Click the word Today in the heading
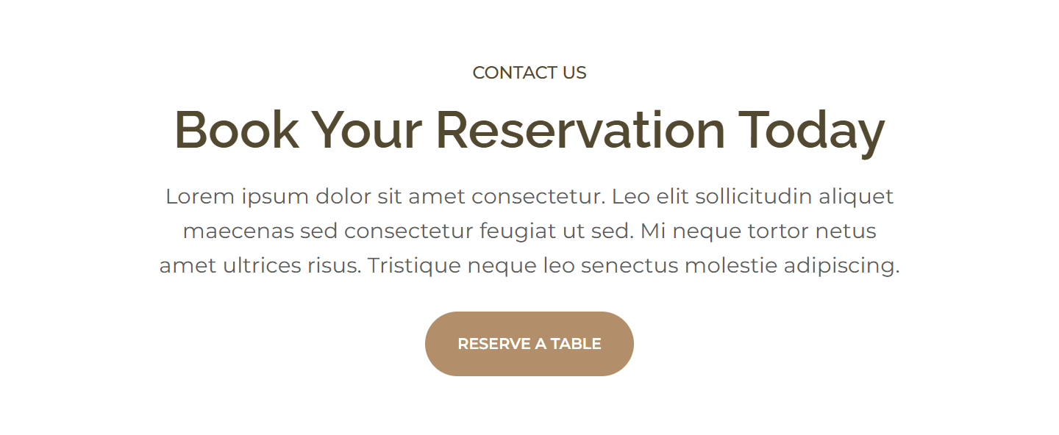Screen dimensions: 1059x435 [811, 130]
